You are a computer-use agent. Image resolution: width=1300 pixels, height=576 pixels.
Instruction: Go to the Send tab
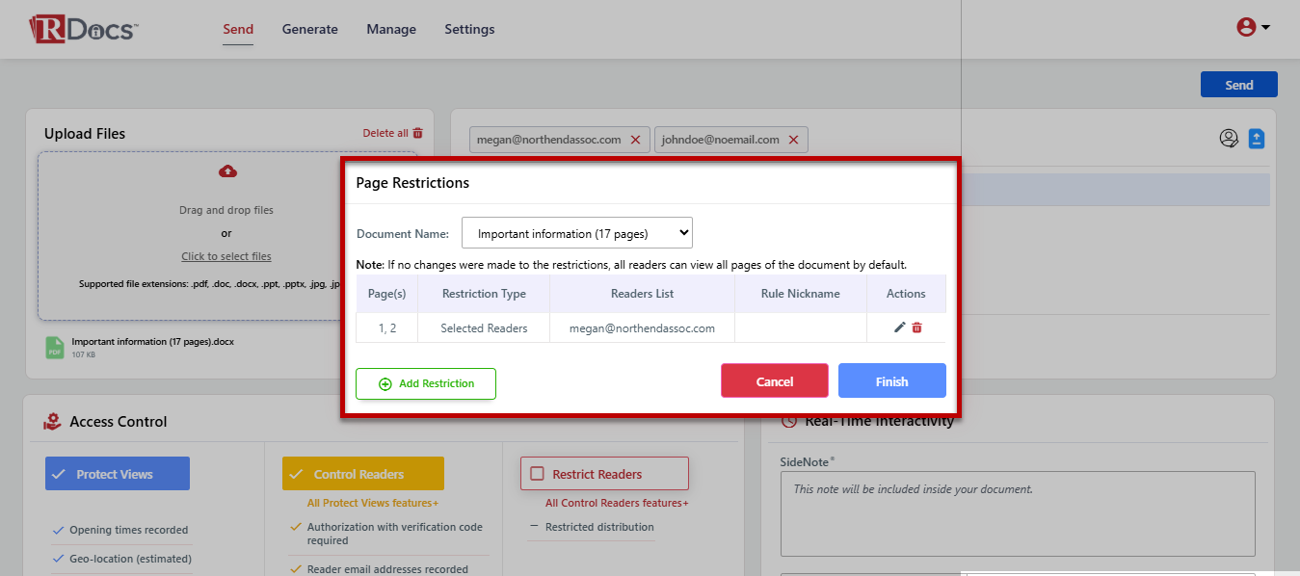click(238, 29)
